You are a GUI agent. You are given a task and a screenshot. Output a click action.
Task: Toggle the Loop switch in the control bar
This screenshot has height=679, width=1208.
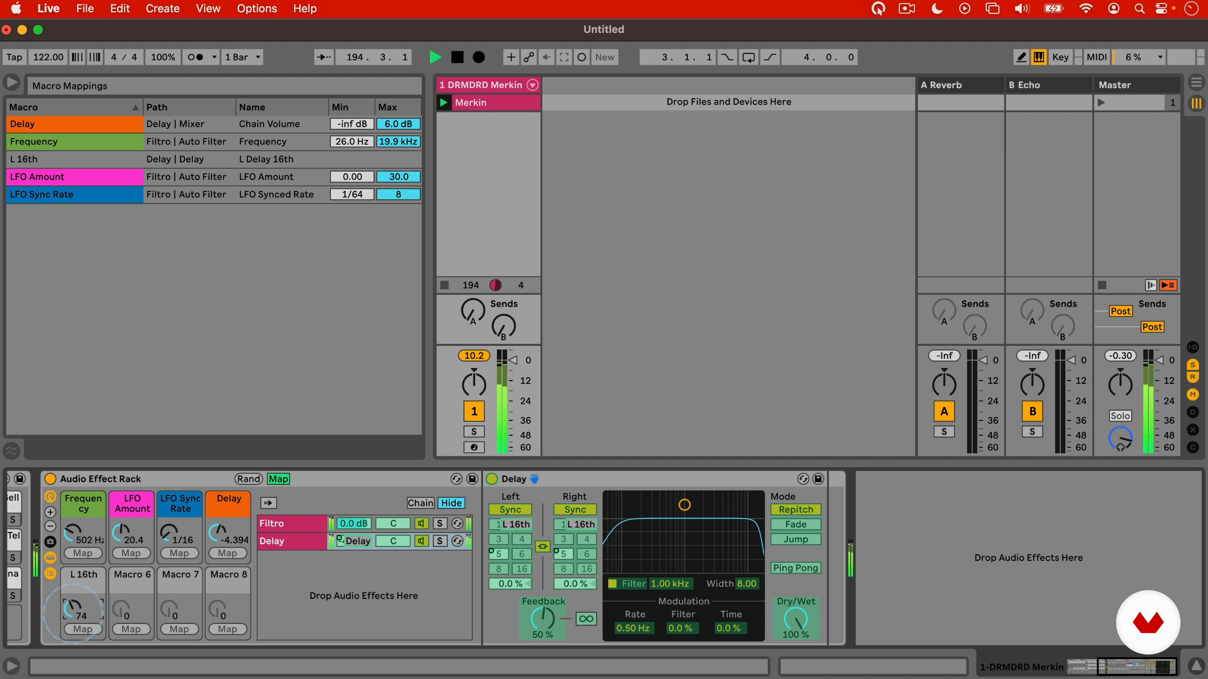(748, 57)
